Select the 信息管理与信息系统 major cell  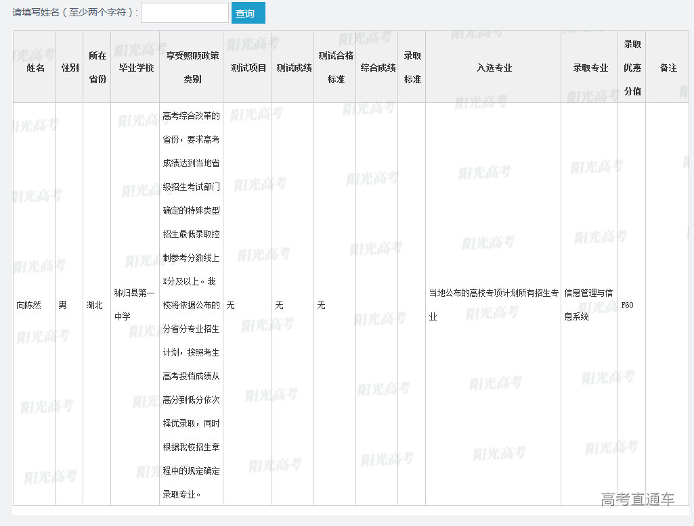coord(588,304)
